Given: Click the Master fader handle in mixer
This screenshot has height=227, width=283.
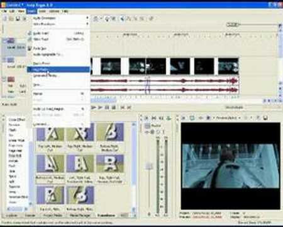Looking at the screenshot, I should [x=149, y=166].
